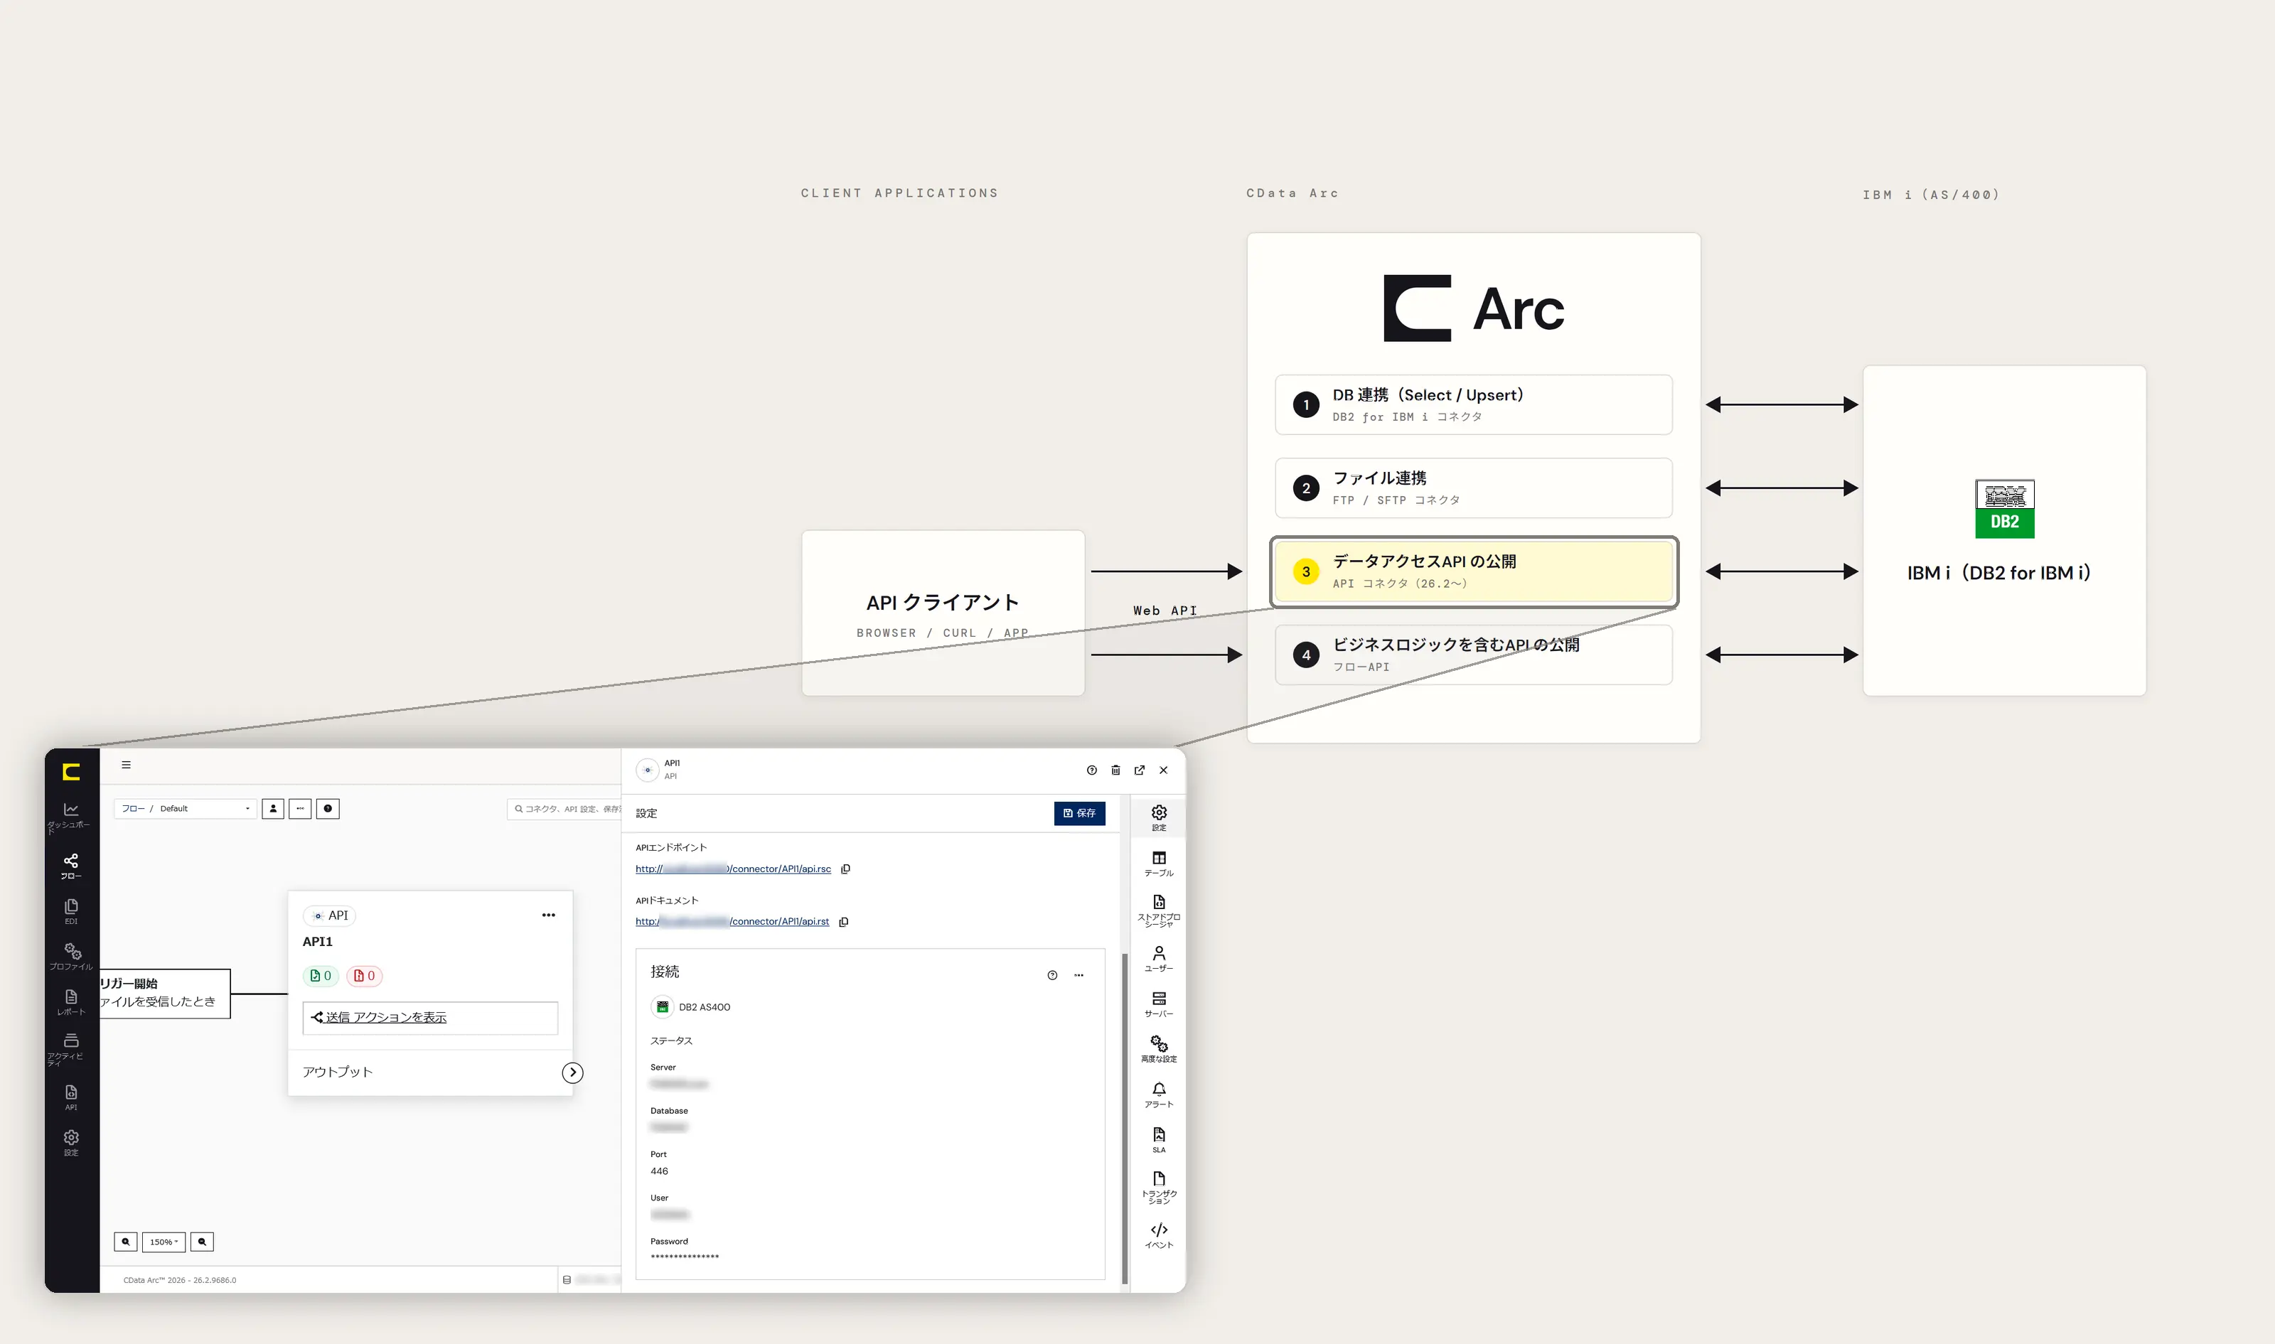Screen dimensions: 2275x1344
Task: Close the API1 settings panel
Action: click(1164, 770)
